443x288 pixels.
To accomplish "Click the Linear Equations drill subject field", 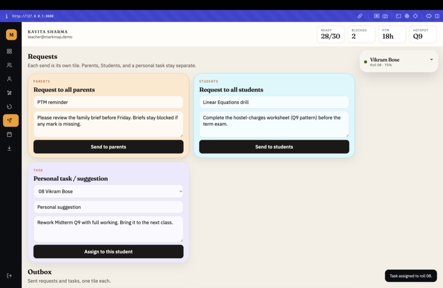I will tap(274, 102).
